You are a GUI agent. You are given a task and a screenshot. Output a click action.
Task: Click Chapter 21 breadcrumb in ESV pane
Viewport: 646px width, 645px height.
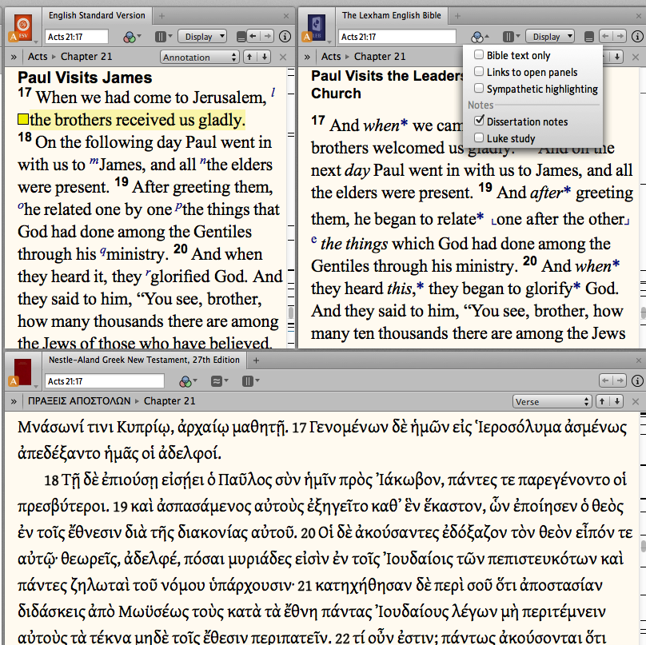[x=86, y=57]
